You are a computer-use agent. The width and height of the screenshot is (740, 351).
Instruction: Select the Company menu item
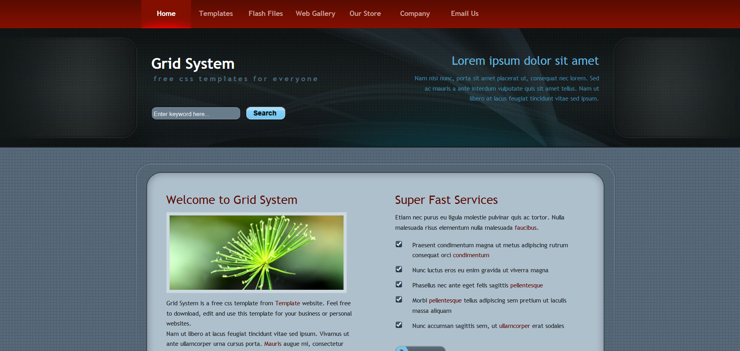click(x=415, y=14)
